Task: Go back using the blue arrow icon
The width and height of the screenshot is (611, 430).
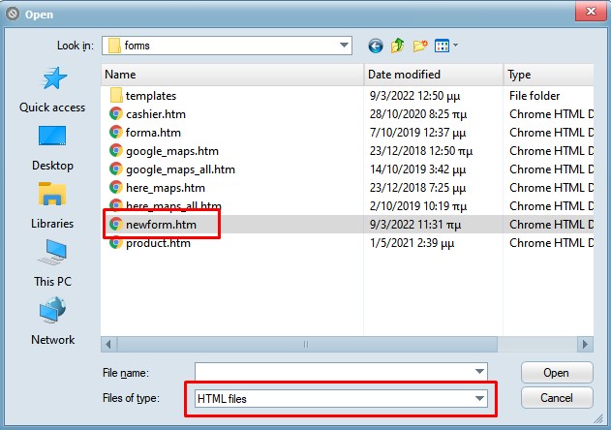Action: pos(376,46)
